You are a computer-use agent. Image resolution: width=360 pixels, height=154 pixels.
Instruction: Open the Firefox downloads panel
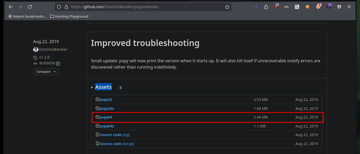coord(256,7)
